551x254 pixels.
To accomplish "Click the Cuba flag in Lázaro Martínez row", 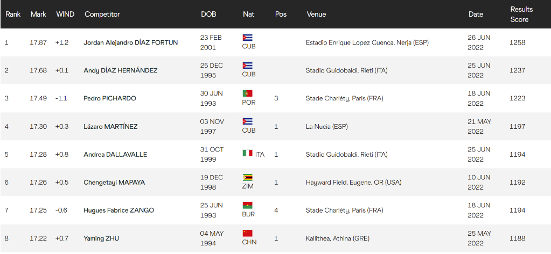I will point(248,121).
